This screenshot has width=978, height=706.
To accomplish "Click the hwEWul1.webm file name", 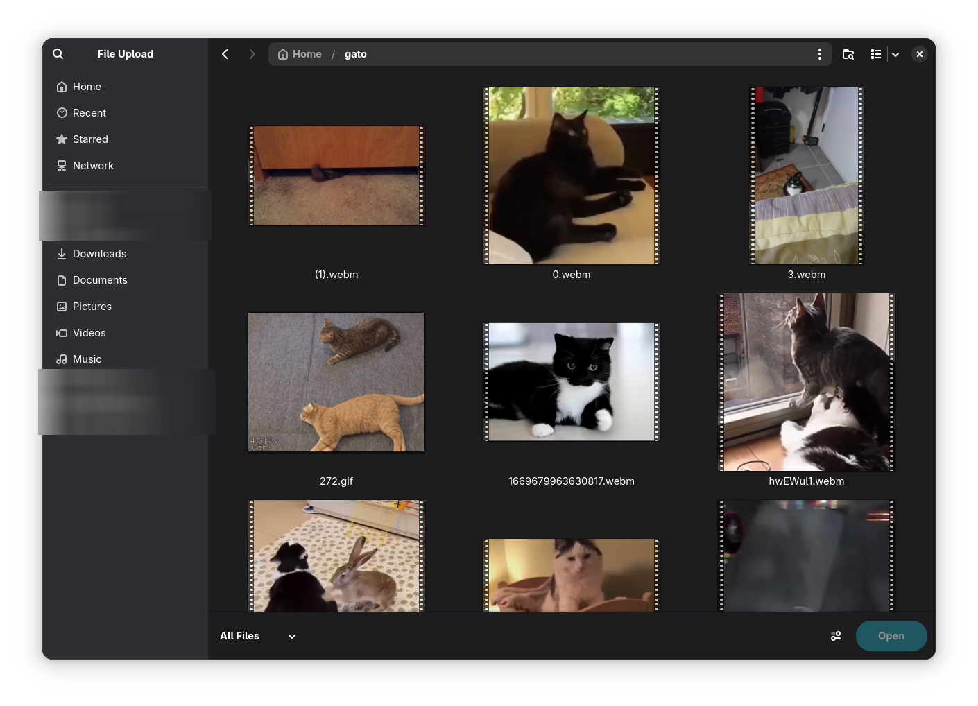I will point(807,481).
